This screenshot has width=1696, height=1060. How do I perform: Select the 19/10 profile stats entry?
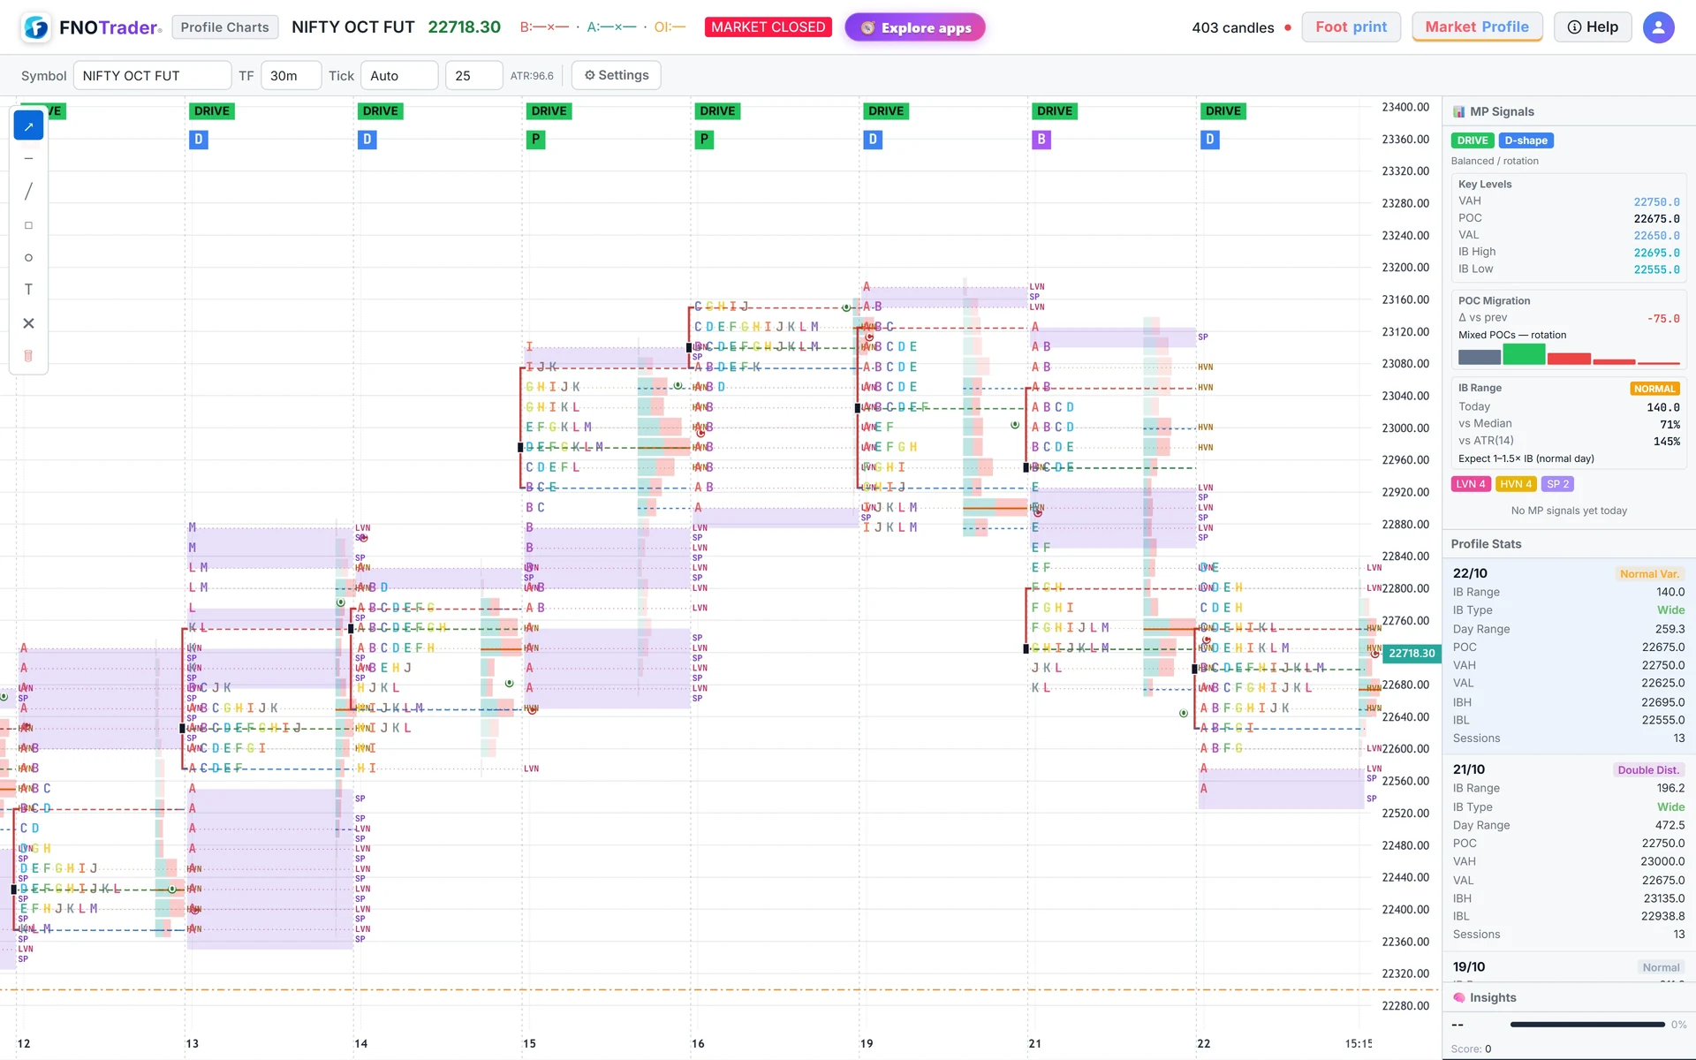[x=1569, y=966]
